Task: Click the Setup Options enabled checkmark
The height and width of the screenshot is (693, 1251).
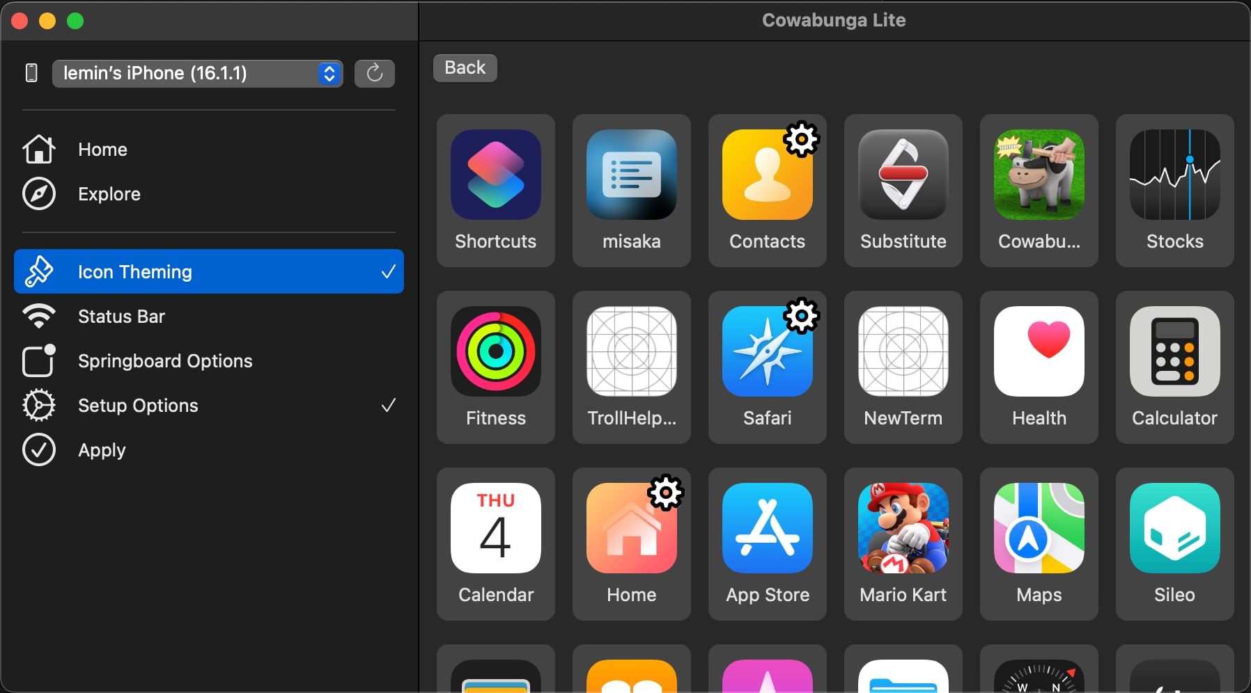Action: tap(389, 405)
